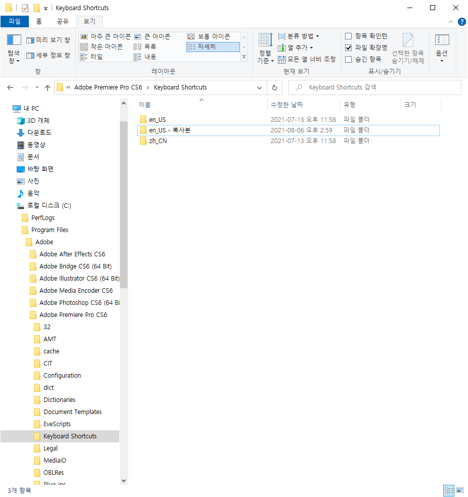Viewport: 468px width, 497px height.
Task: Enable the 숨긴 항목 checkbox
Action: pos(349,59)
